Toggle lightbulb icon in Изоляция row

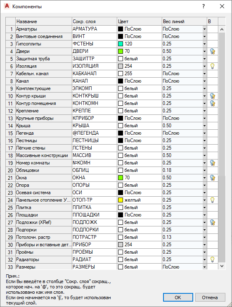coord(213,66)
